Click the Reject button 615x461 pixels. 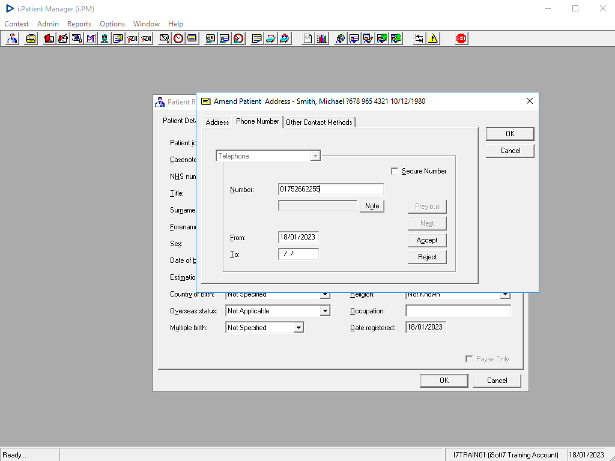[427, 257]
